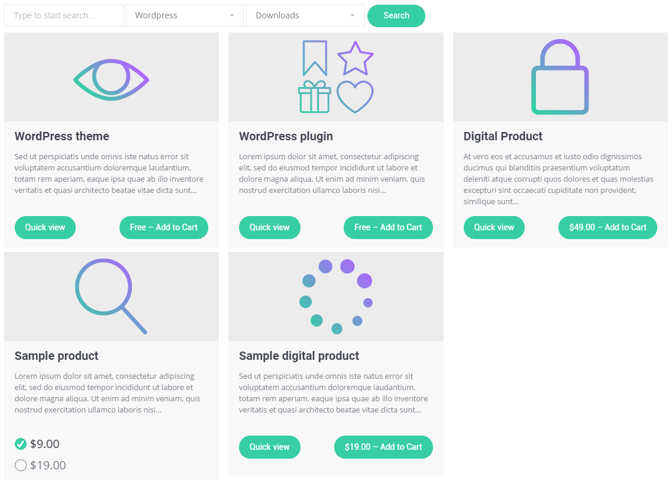This screenshot has height=480, width=672.
Task: Open the Wordpress category dropdown
Action: pos(185,15)
